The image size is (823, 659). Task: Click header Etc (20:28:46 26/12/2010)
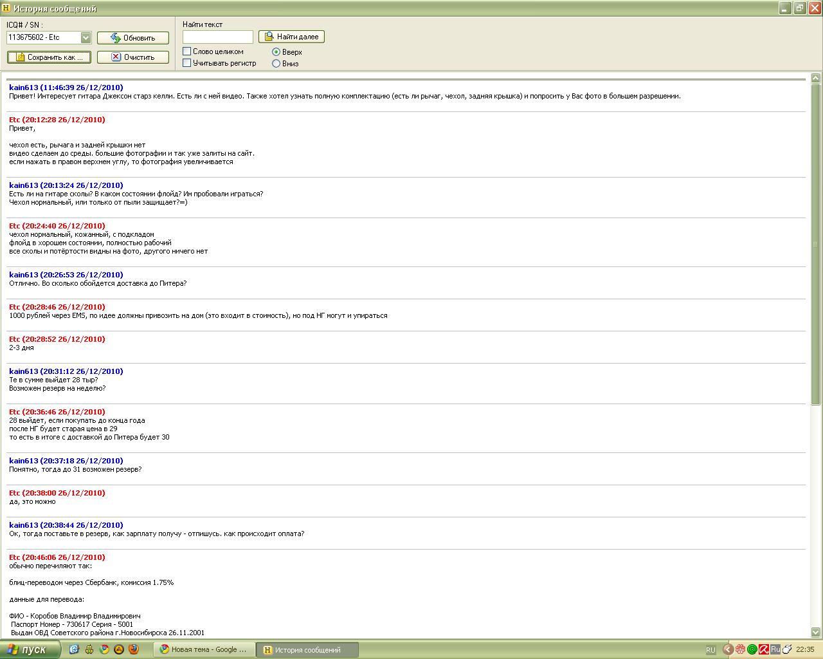click(57, 307)
